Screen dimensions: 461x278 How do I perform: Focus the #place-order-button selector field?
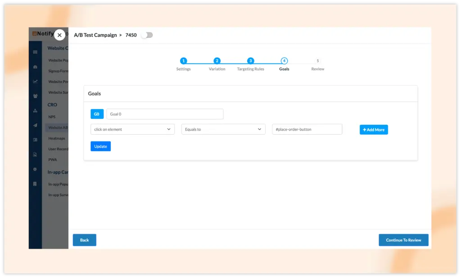pos(307,129)
